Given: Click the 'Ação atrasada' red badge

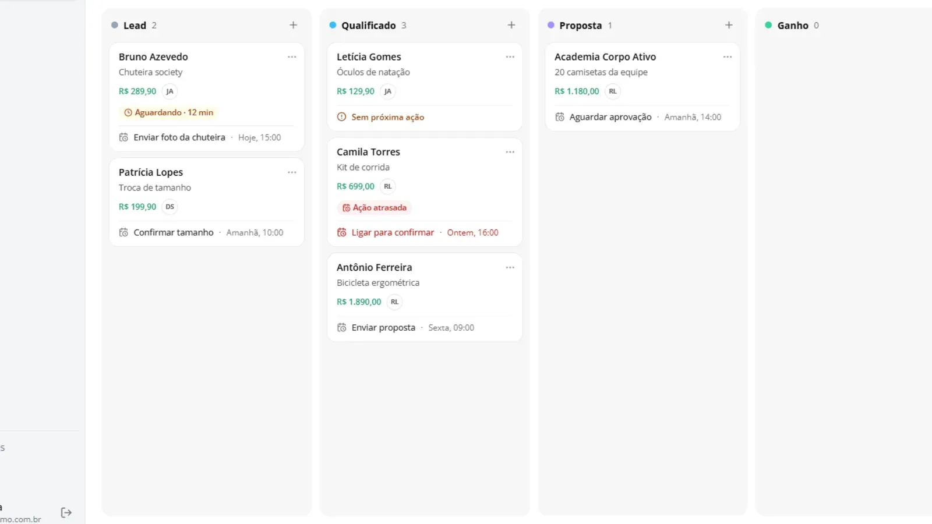Looking at the screenshot, I should [x=374, y=208].
